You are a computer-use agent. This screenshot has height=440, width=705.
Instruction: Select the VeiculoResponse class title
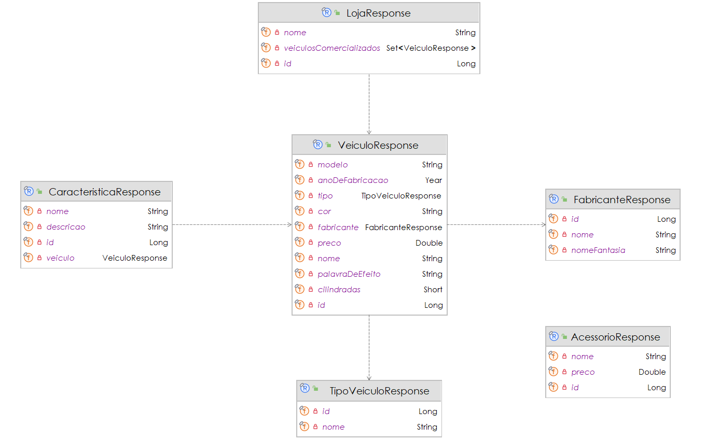pyautogui.click(x=378, y=146)
